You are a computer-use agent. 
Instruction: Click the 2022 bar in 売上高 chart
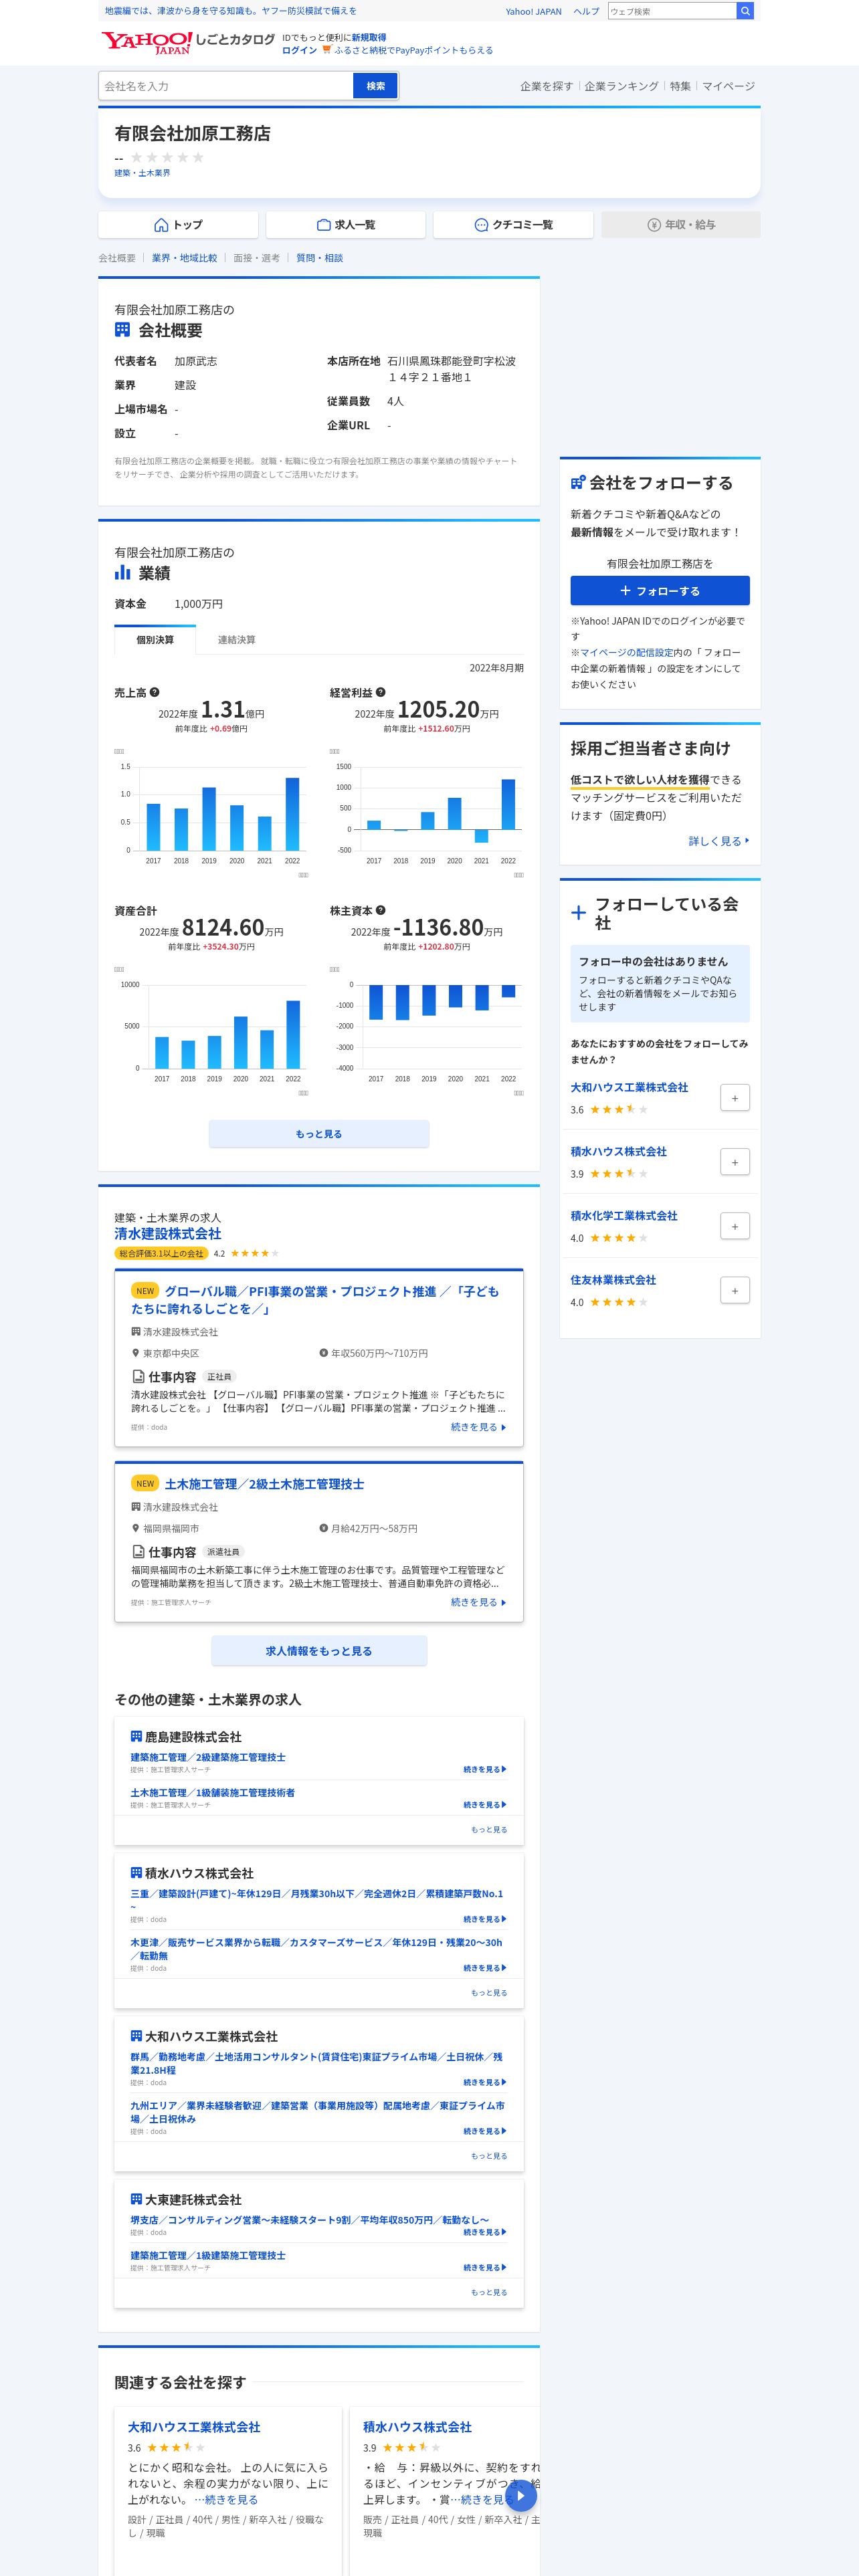tap(292, 814)
